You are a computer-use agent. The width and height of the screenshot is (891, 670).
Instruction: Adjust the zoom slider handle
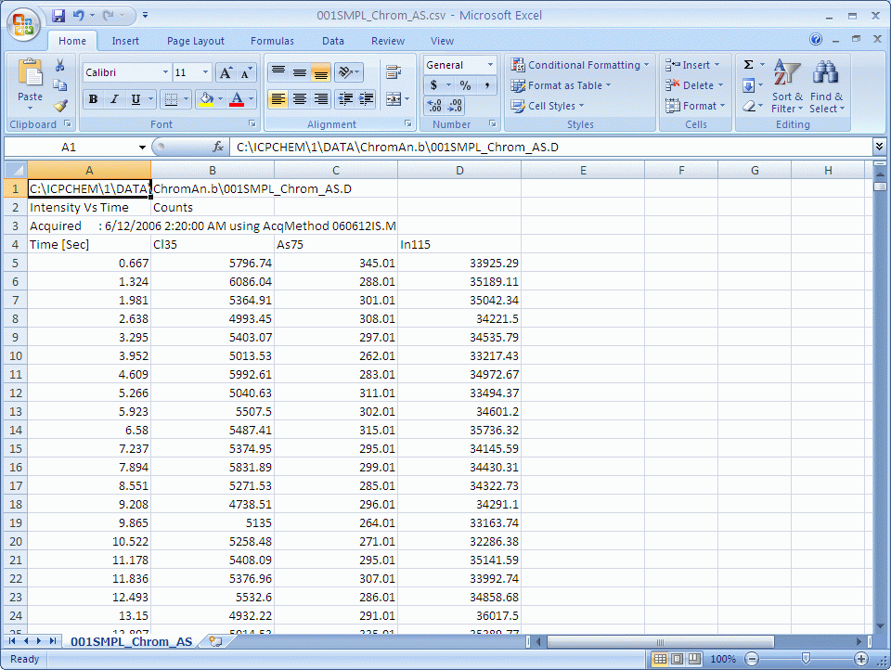click(806, 659)
